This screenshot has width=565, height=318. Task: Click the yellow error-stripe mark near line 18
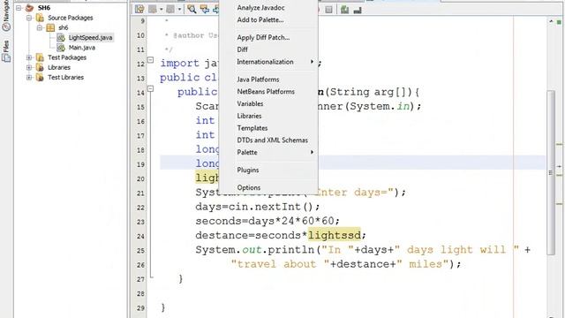tap(559, 145)
